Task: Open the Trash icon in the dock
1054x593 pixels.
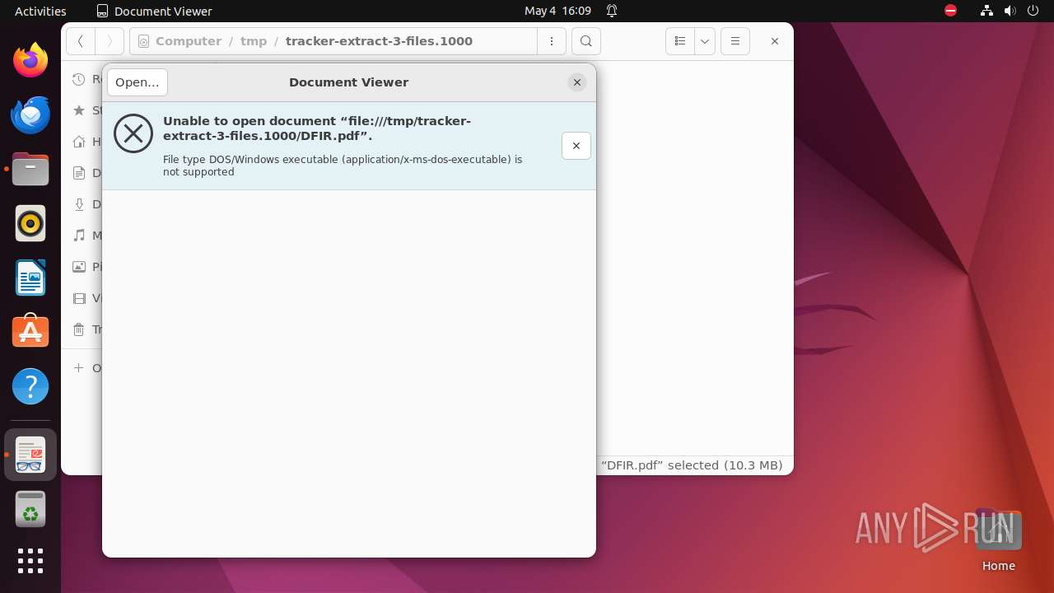Action: click(x=30, y=509)
